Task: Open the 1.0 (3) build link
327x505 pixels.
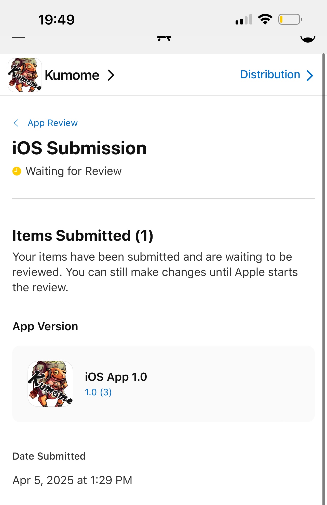Action: 98,392
